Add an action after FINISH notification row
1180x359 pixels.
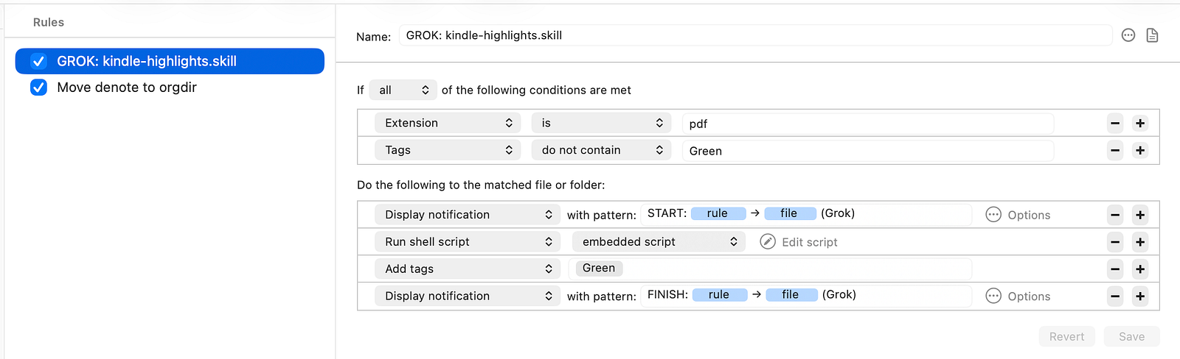[x=1140, y=296]
